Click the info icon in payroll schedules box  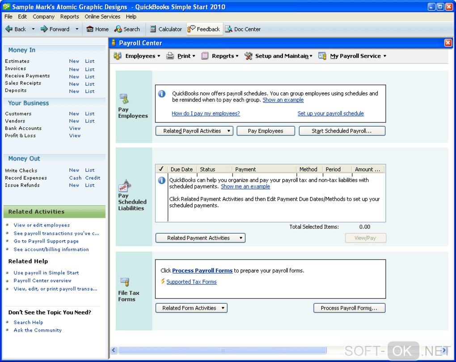162,94
